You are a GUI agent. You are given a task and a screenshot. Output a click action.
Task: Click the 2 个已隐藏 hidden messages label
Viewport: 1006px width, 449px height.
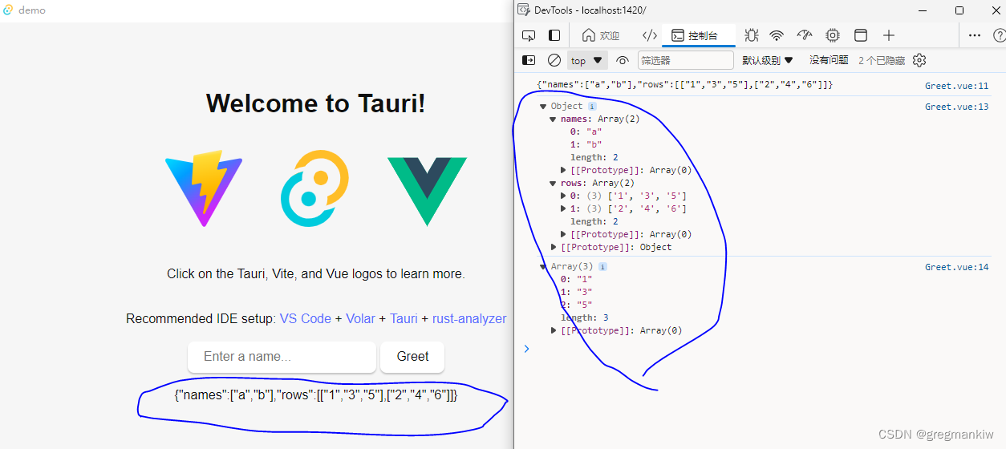(882, 60)
